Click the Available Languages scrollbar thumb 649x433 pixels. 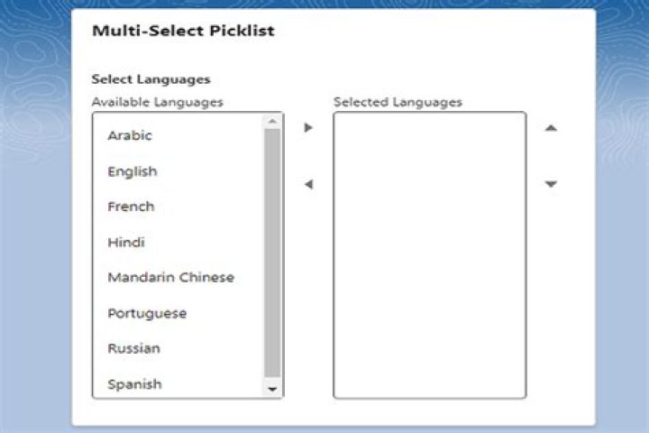coord(272,253)
